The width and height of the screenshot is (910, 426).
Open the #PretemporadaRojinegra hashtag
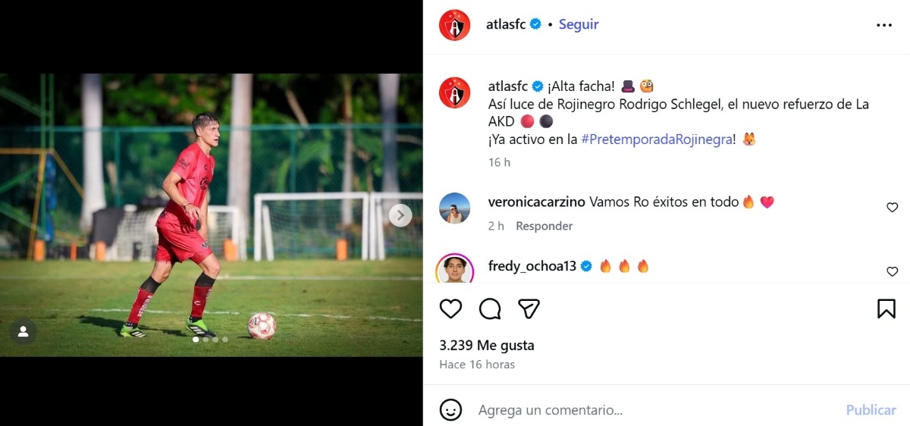click(x=657, y=139)
